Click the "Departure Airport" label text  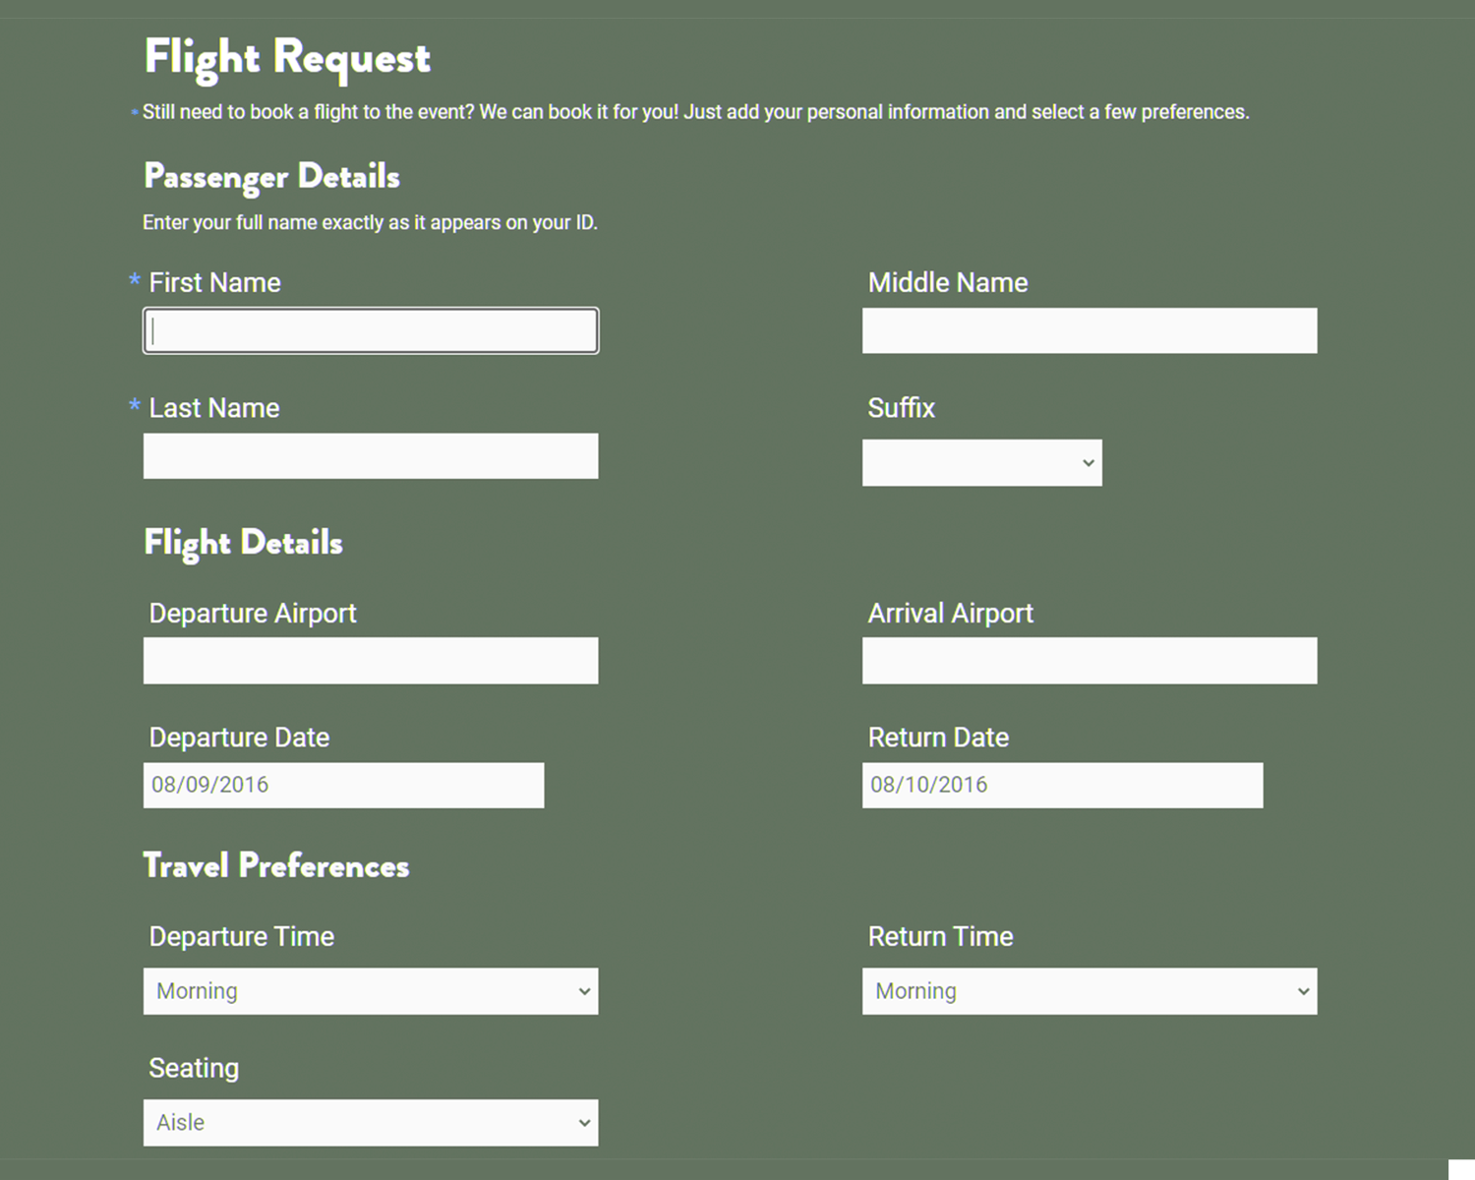pyautogui.click(x=253, y=614)
